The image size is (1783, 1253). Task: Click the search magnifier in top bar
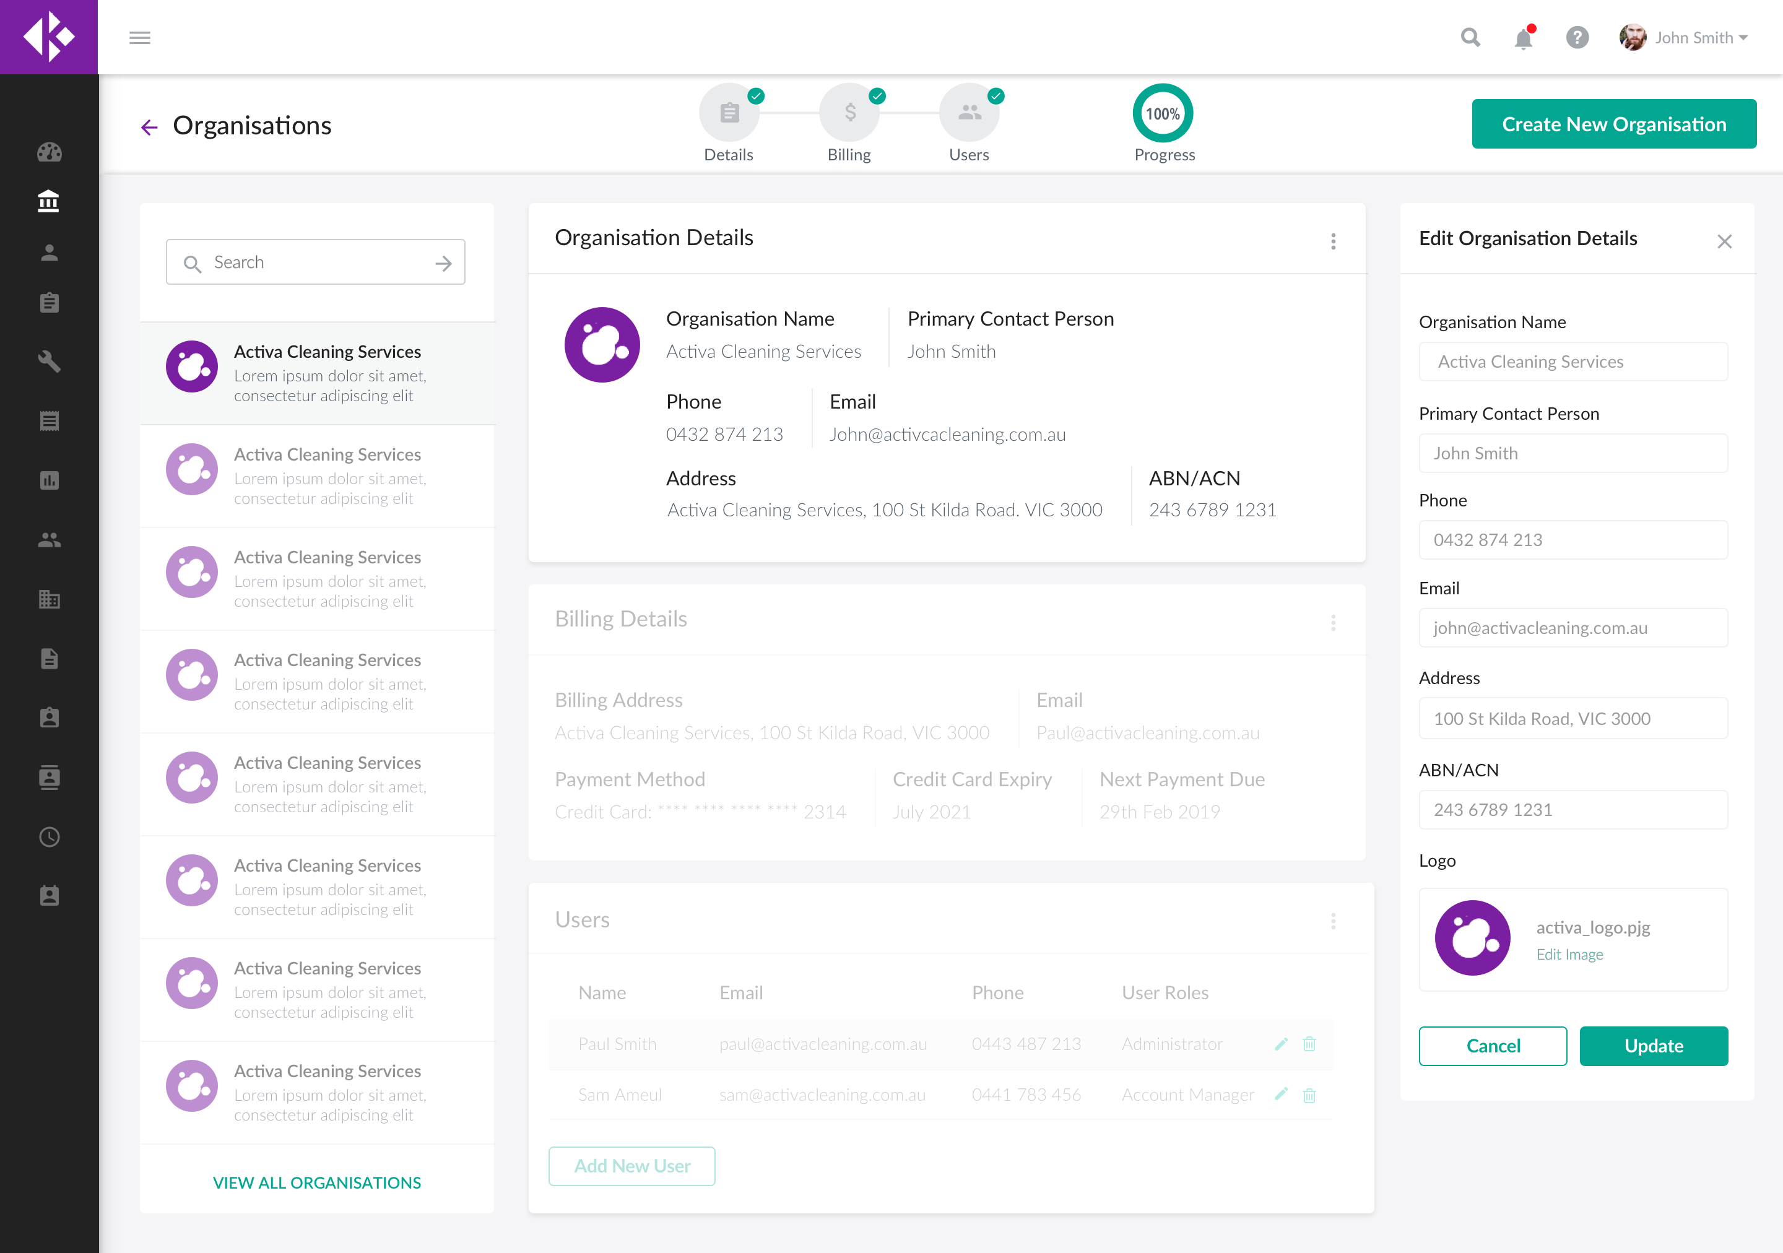1470,37
